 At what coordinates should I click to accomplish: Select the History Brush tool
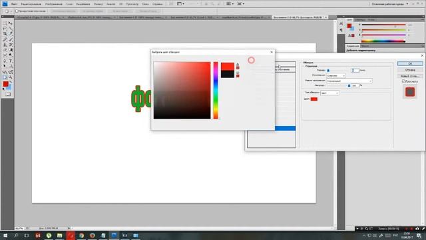tap(11, 45)
